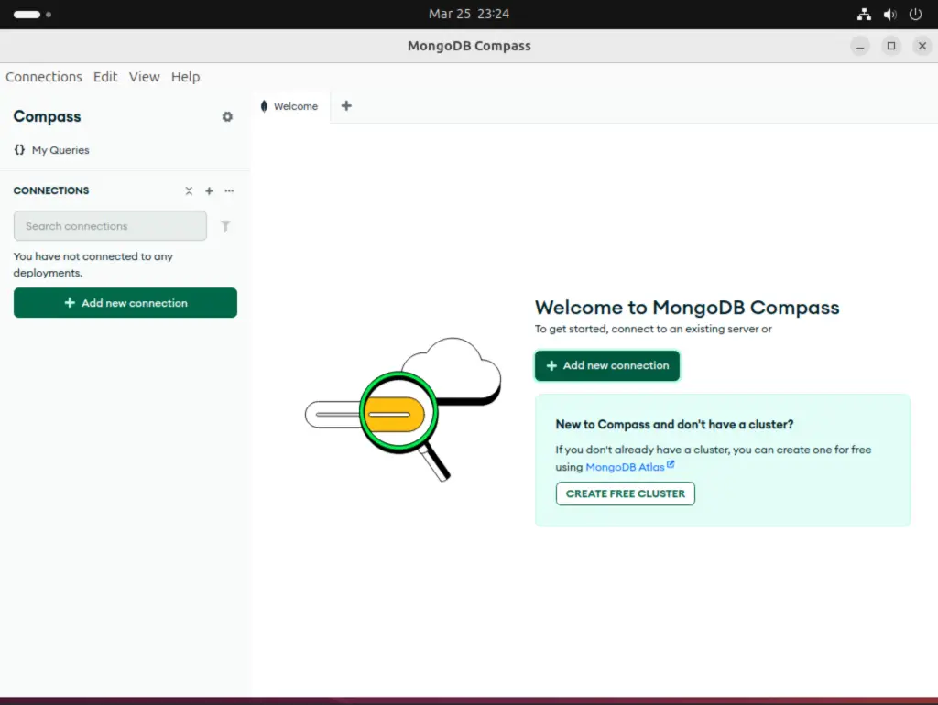Click the clock showing Mar 25 23:24
This screenshot has width=938, height=705.
(469, 14)
